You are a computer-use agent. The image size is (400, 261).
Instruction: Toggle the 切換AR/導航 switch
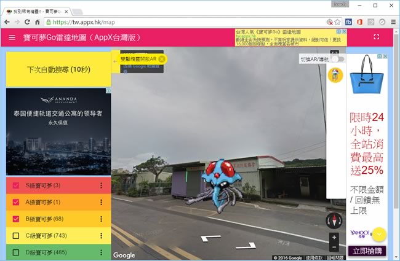click(x=338, y=59)
